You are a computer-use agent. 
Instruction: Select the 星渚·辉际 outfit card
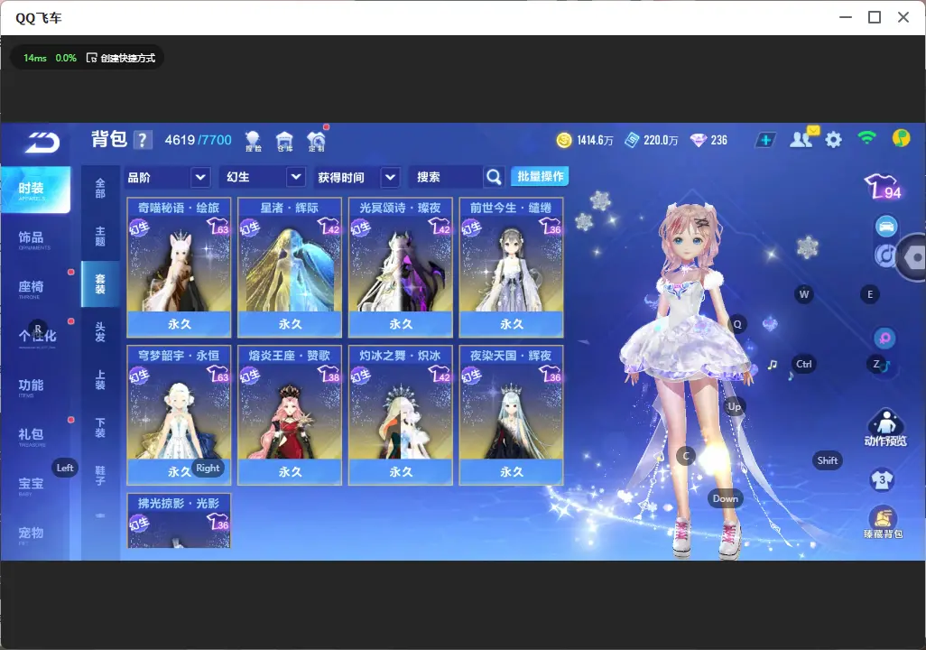290,267
